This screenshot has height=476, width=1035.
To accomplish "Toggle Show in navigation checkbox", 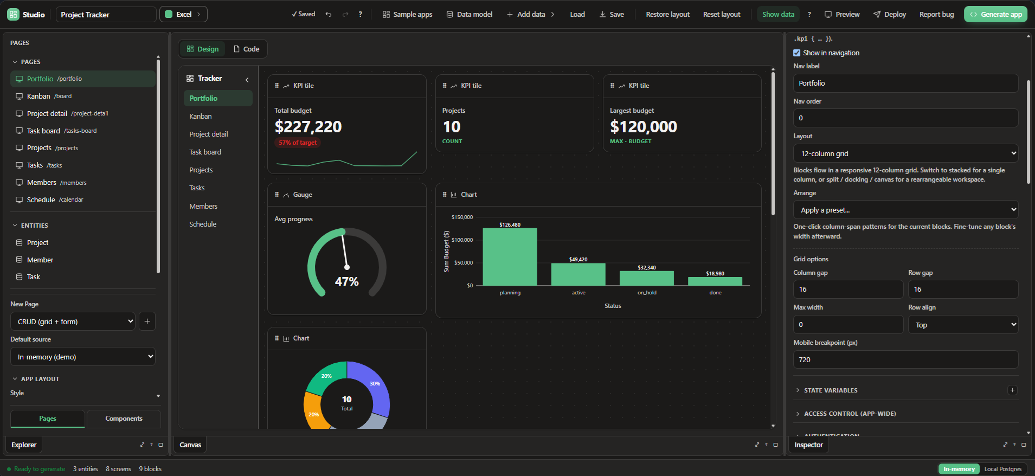I will [797, 53].
